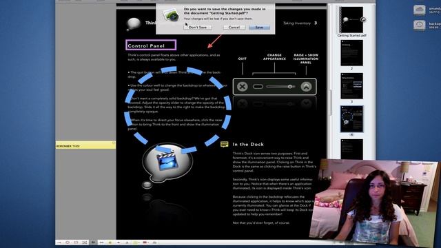Open the yellow note icon beside In the Dock
The width and height of the screenshot is (441, 248).
point(224,144)
